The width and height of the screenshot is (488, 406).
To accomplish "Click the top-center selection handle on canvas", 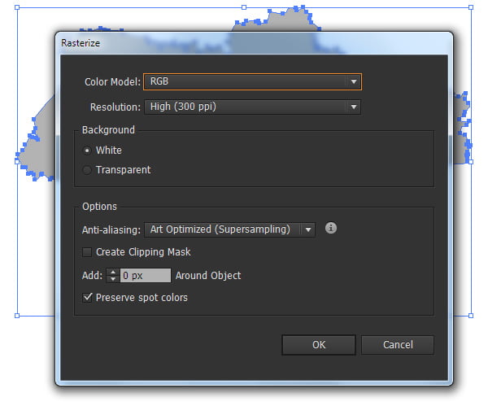I will (x=244, y=7).
